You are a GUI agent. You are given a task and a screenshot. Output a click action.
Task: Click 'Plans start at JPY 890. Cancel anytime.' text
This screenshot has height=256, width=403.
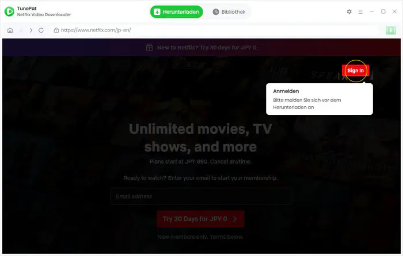pos(200,162)
